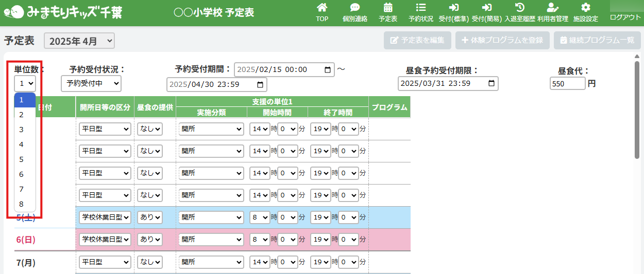
Task: Choose 8 from the 単位数 dropdown list
Action: (22, 204)
